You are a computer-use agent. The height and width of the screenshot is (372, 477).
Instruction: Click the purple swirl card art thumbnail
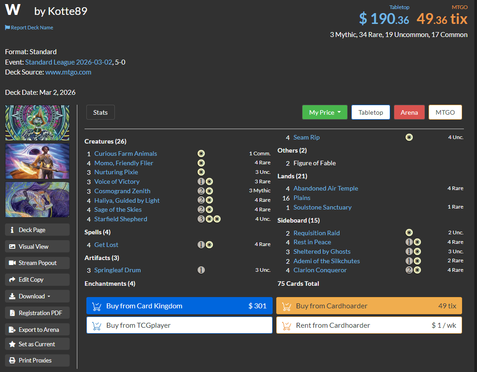37,200
